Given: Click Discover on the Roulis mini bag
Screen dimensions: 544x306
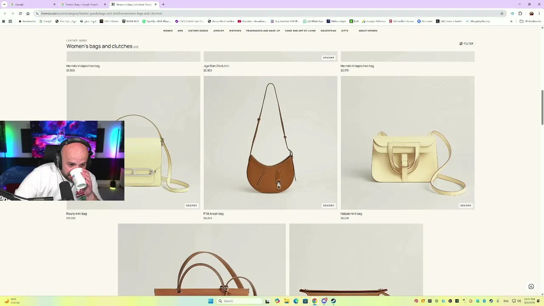Looking at the screenshot, I should tap(191, 206).
